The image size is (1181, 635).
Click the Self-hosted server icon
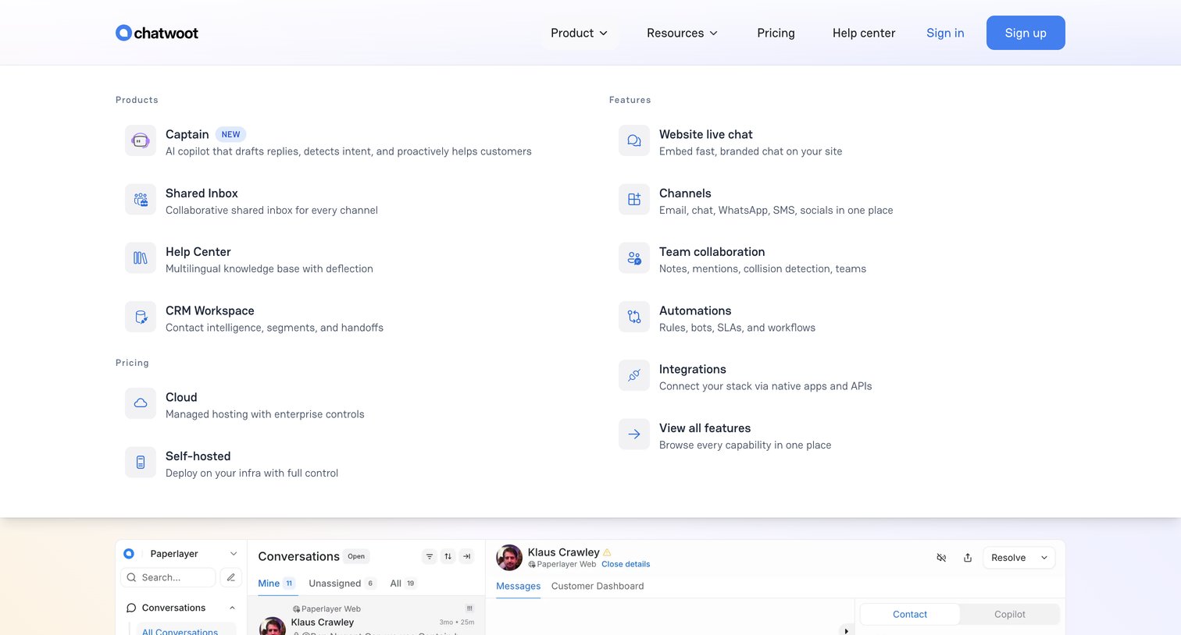coord(141,463)
